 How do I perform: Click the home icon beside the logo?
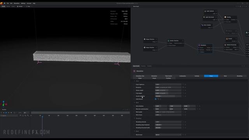[5, 3]
